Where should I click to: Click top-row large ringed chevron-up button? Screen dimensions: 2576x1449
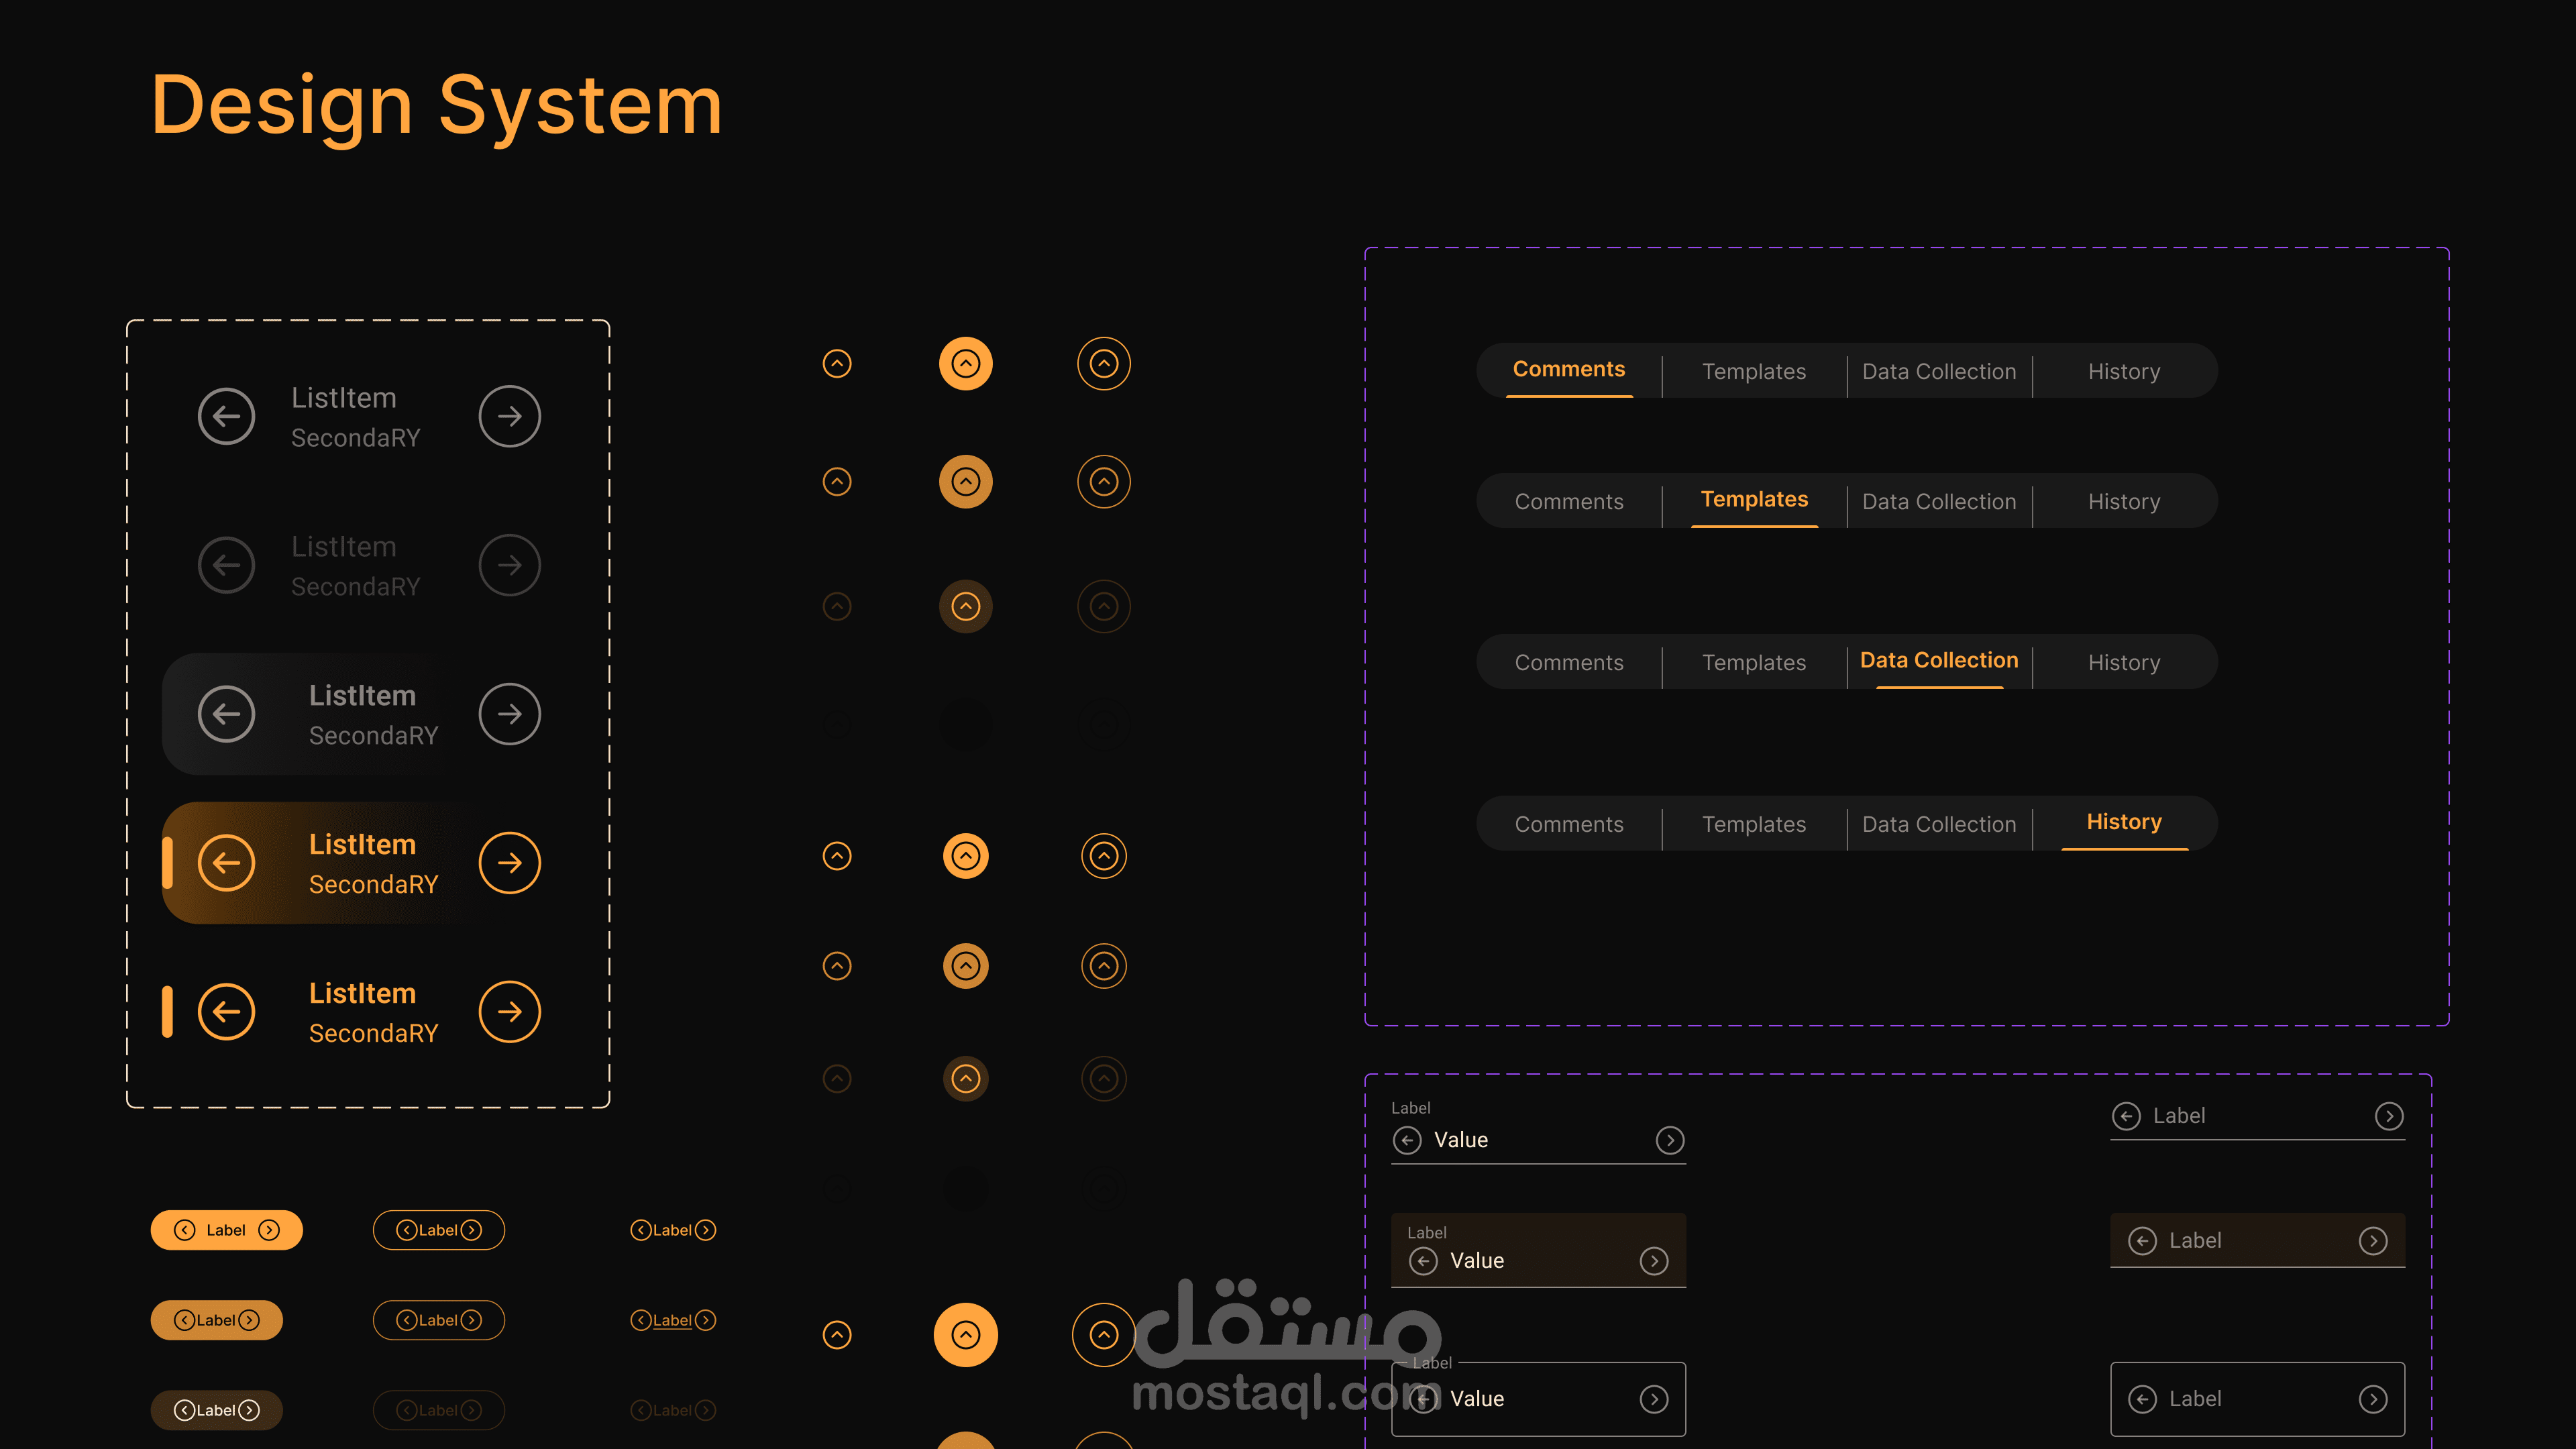[1103, 363]
